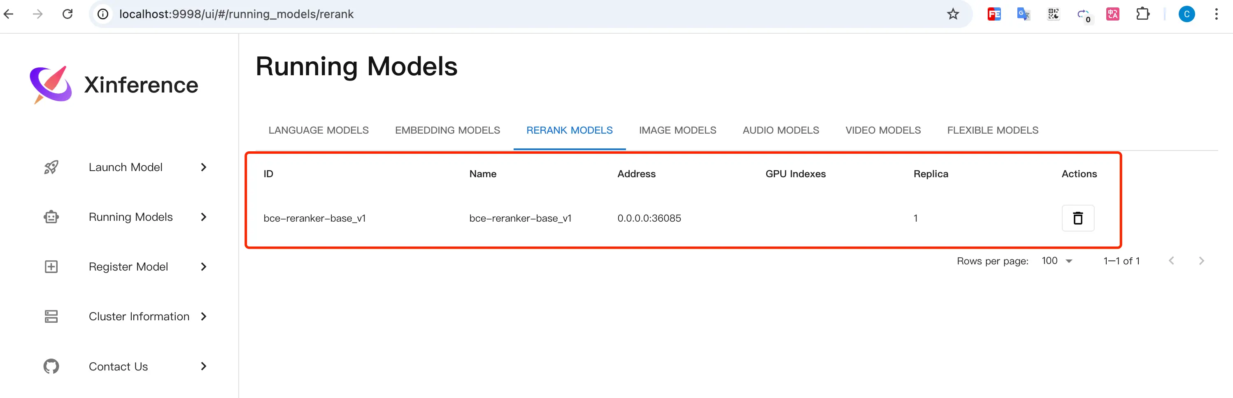Open the Rows per page dropdown

[1057, 261]
